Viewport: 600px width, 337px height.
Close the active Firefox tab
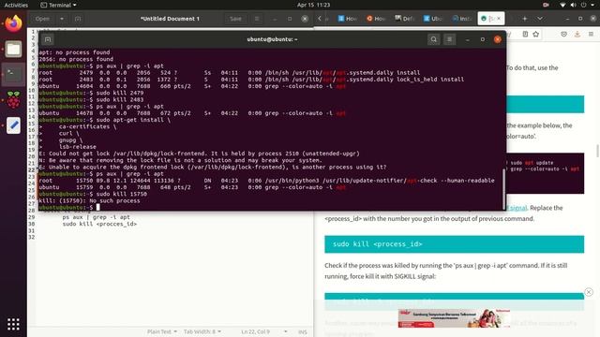pos(499,19)
